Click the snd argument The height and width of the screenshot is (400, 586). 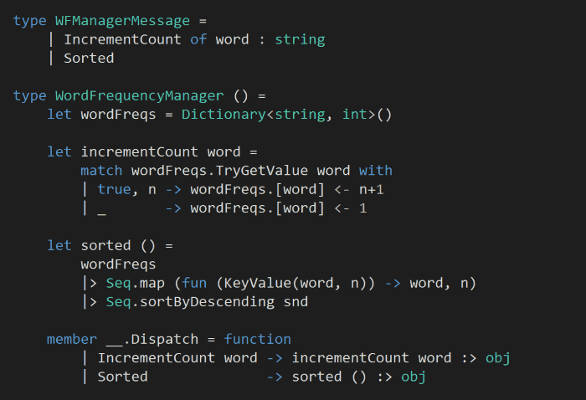pyautogui.click(x=296, y=302)
